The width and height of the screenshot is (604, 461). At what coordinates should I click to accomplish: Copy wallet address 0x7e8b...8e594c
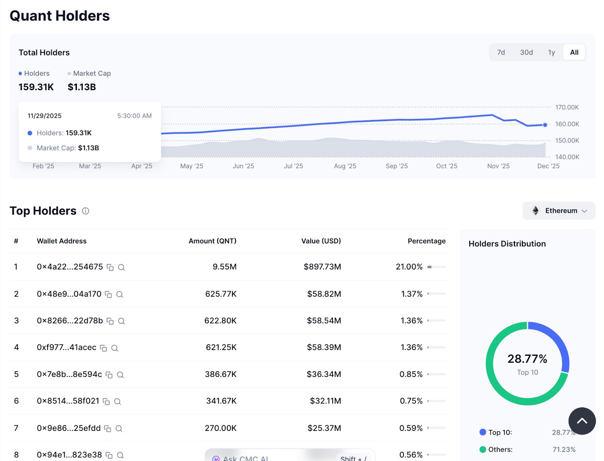(x=109, y=375)
